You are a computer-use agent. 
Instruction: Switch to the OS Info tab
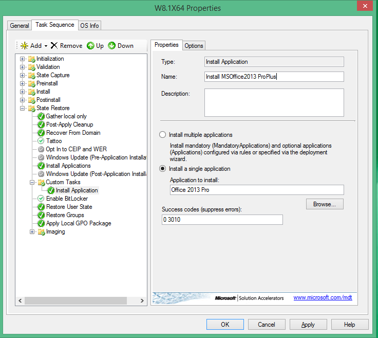(x=90, y=26)
